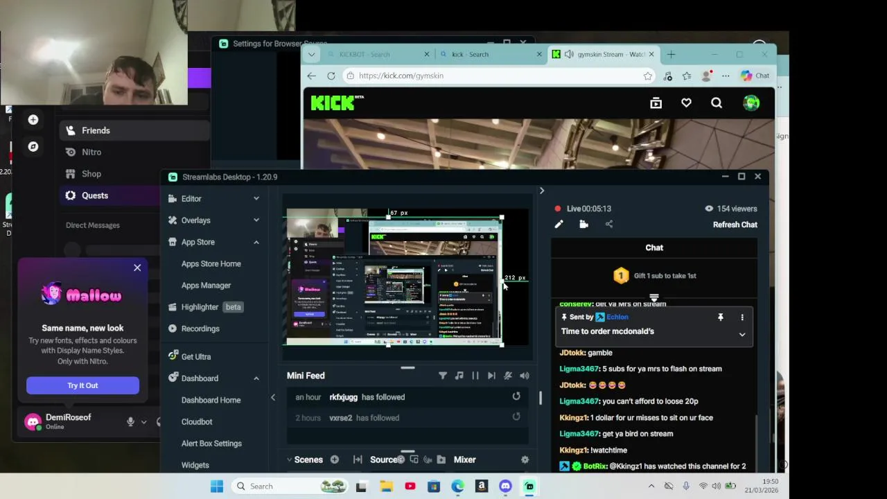Skip to the next alert in Mini Feed
Image resolution: width=887 pixels, height=499 pixels.
491,376
